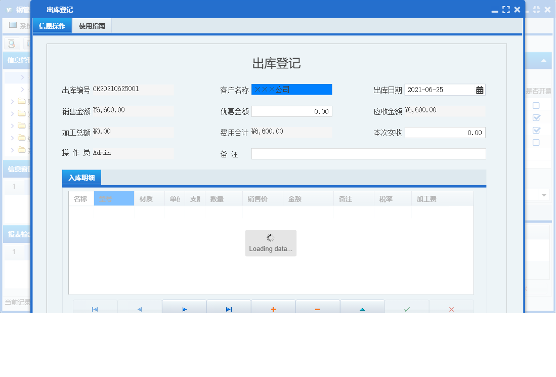
Task: Open the dropdown on the right panel
Action: 544,194
